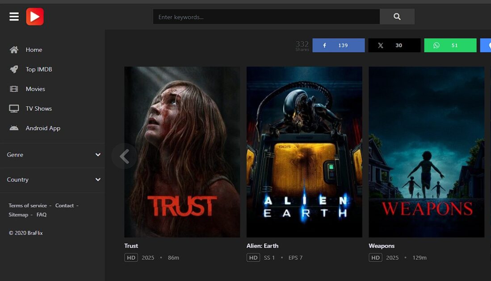Open Android App page
This screenshot has height=281, width=491.
pos(43,128)
